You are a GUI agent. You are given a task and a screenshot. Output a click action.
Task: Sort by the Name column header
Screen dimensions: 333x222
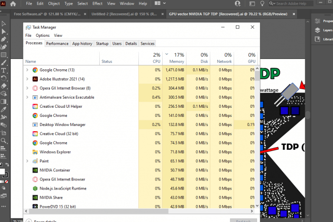click(x=62, y=58)
